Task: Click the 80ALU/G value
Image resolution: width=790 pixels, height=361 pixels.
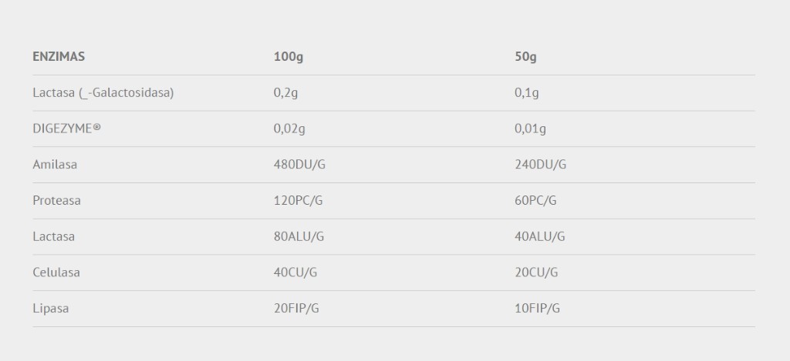Action: [299, 237]
